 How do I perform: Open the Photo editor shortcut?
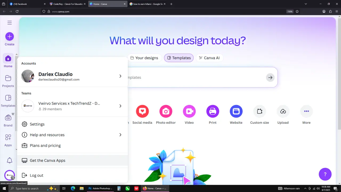click(166, 115)
